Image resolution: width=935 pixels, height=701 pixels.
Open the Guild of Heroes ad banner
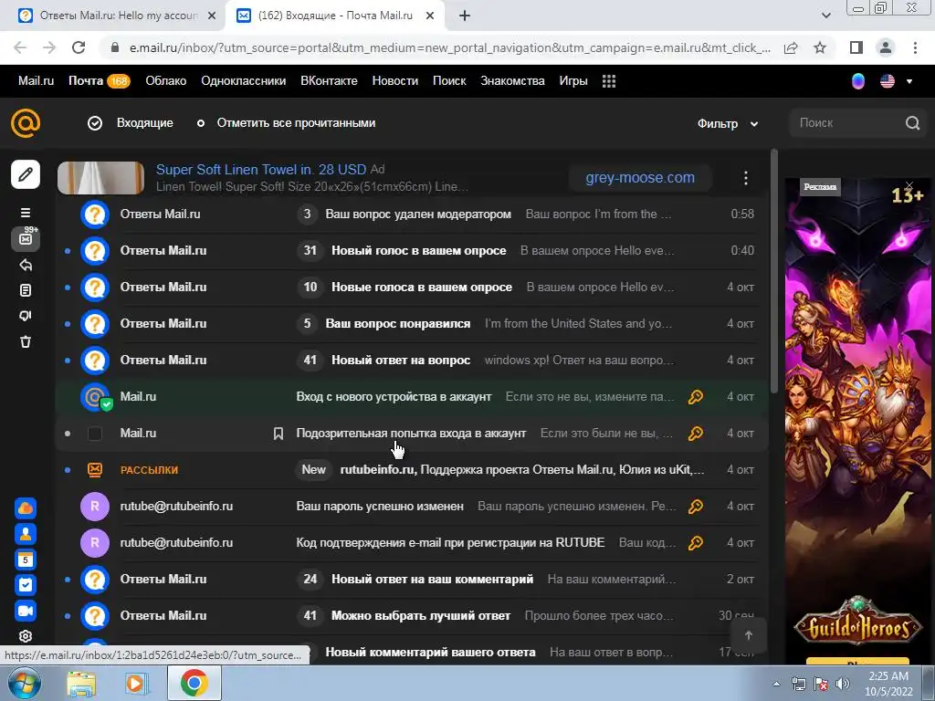[858, 422]
